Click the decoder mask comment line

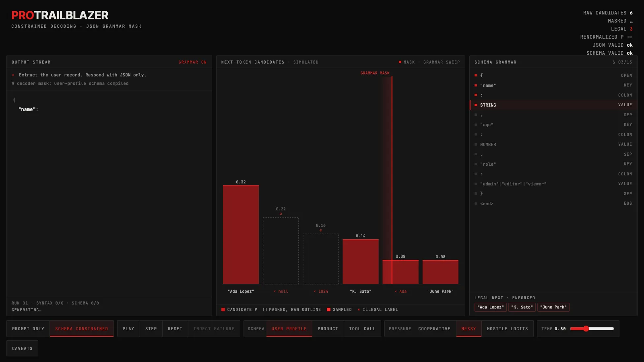pyautogui.click(x=70, y=84)
